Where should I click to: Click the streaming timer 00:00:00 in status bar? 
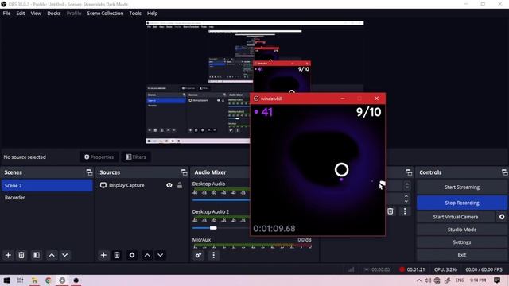pos(380,269)
